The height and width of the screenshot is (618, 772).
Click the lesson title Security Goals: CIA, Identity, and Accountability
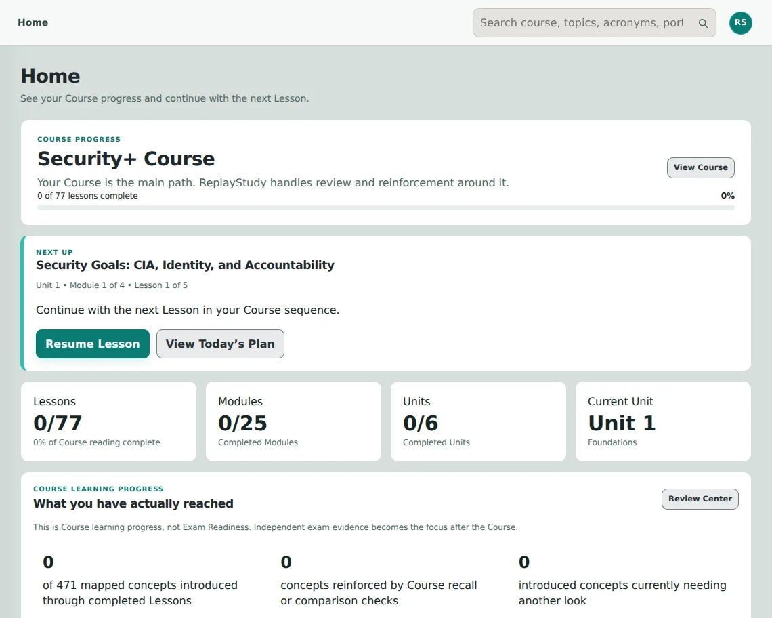point(185,265)
